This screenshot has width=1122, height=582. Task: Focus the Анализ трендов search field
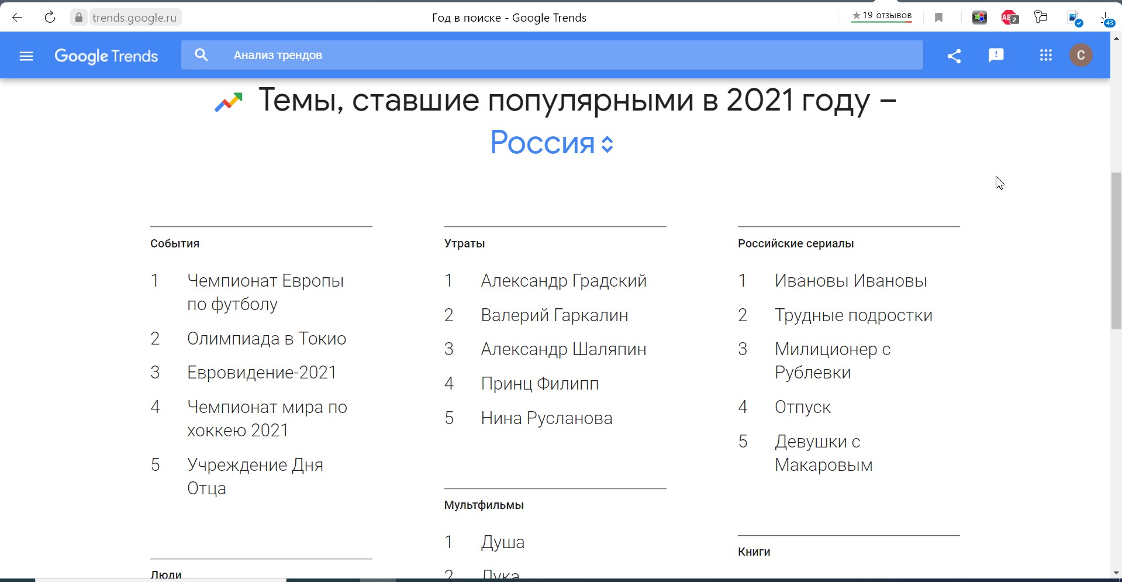point(552,55)
